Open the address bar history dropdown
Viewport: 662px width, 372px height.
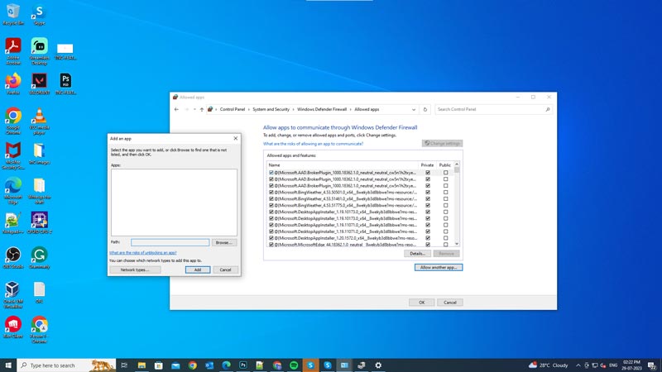[413, 109]
